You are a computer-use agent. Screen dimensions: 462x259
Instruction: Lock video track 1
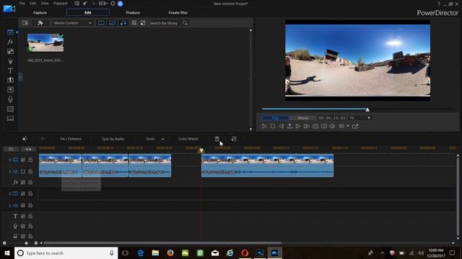(x=30, y=160)
